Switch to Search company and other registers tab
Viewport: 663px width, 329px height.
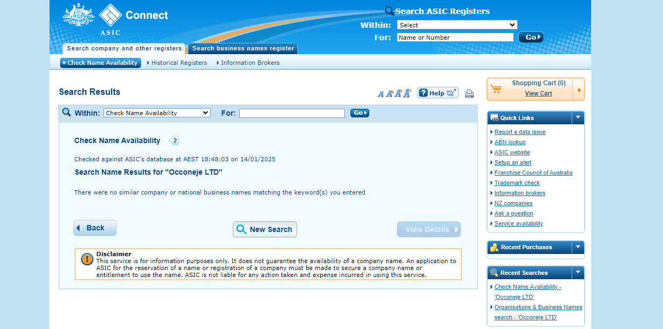[124, 49]
